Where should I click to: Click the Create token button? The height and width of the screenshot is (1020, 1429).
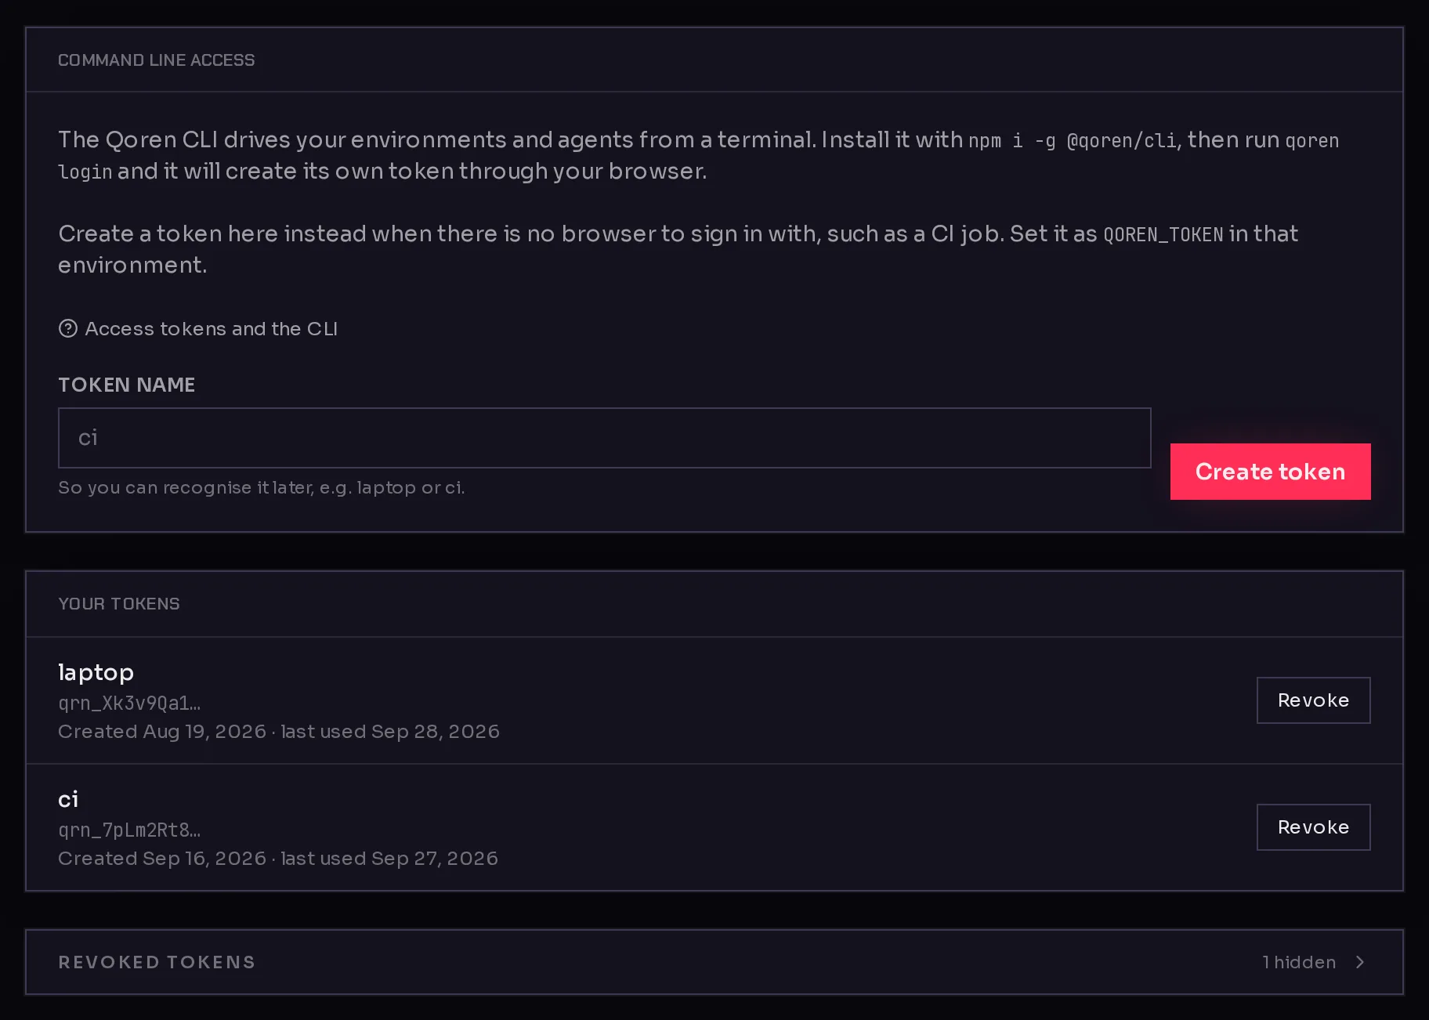[1270, 472]
